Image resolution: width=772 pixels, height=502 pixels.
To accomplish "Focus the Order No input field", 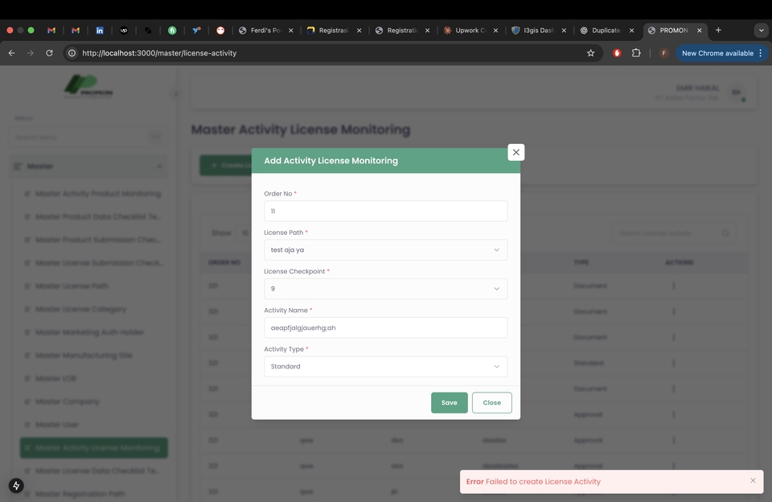I will click(385, 211).
